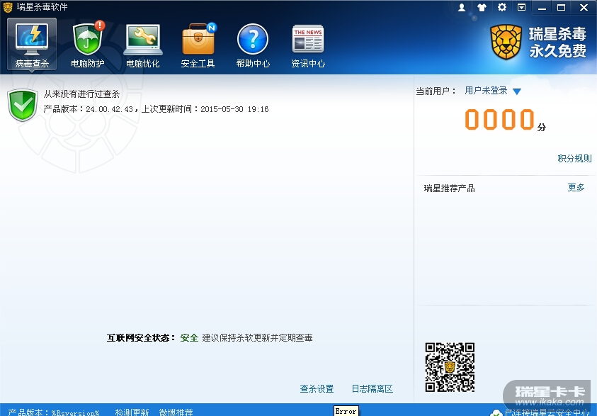Viewport: 597px width, 416px height.
Task: Expand the 用户未登录 user dropdown arrow
Action: click(x=517, y=91)
